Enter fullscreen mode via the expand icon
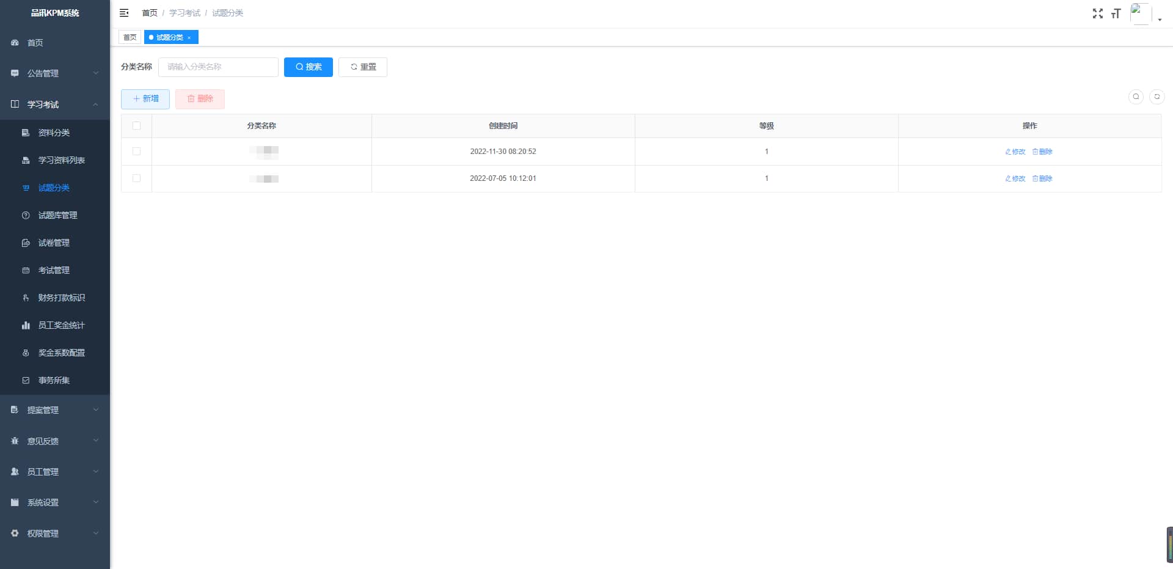The height and width of the screenshot is (569, 1173). coord(1098,13)
